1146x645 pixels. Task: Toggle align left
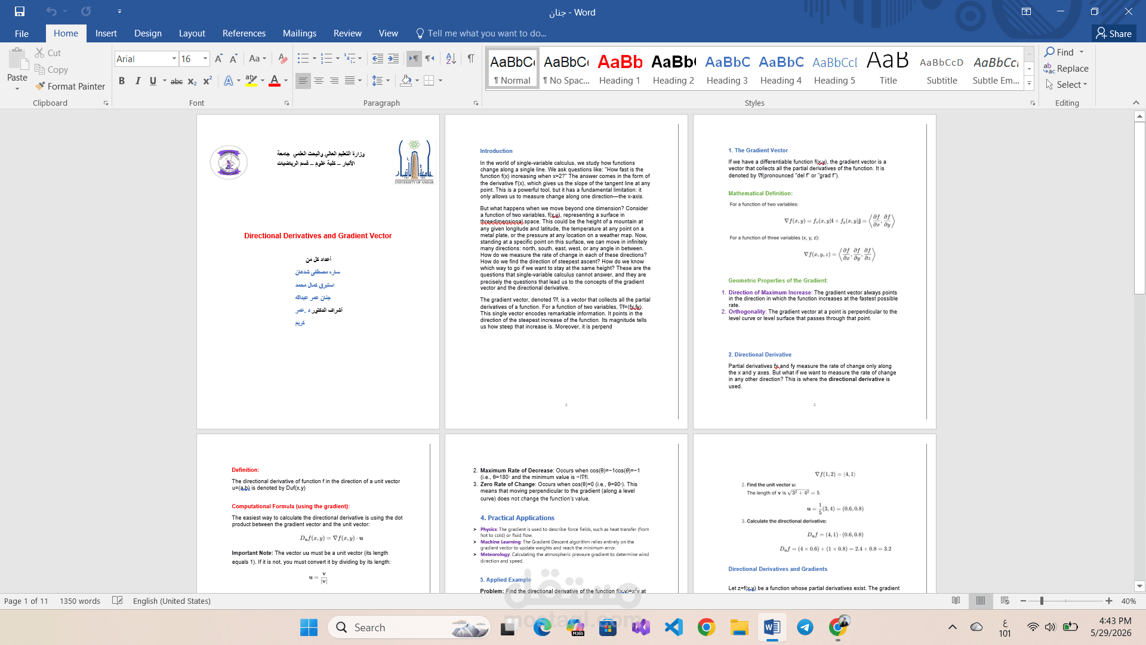(x=303, y=81)
